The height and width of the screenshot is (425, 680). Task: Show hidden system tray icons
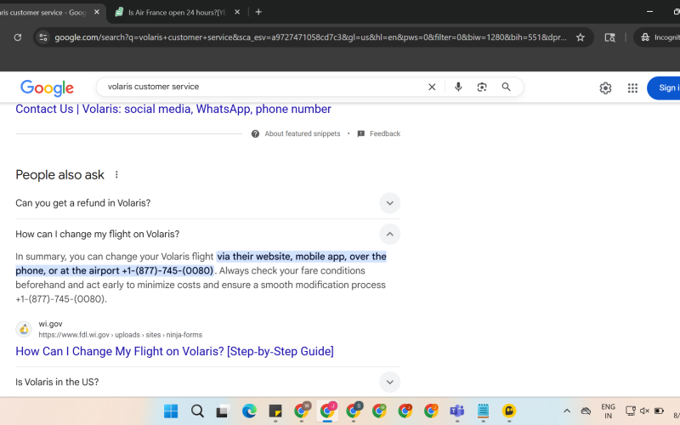tap(567, 411)
